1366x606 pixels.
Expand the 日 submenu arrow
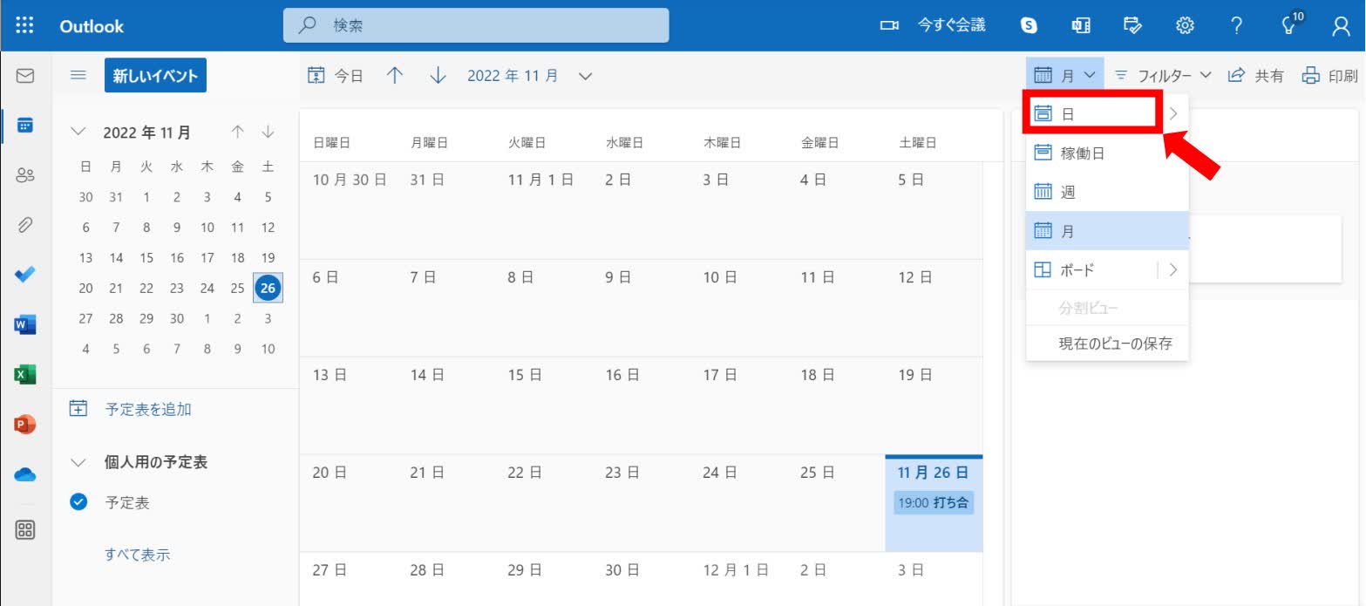pyautogui.click(x=1173, y=113)
